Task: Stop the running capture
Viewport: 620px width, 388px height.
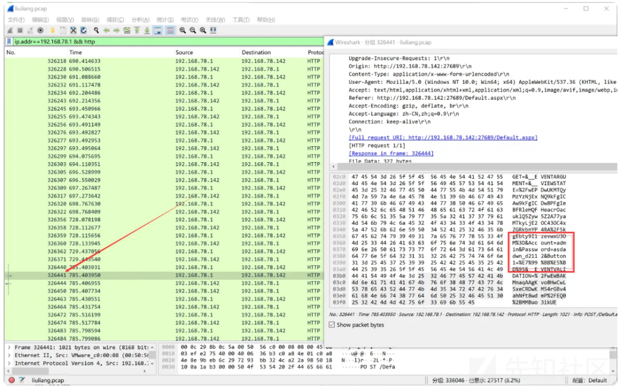Action: (20, 30)
